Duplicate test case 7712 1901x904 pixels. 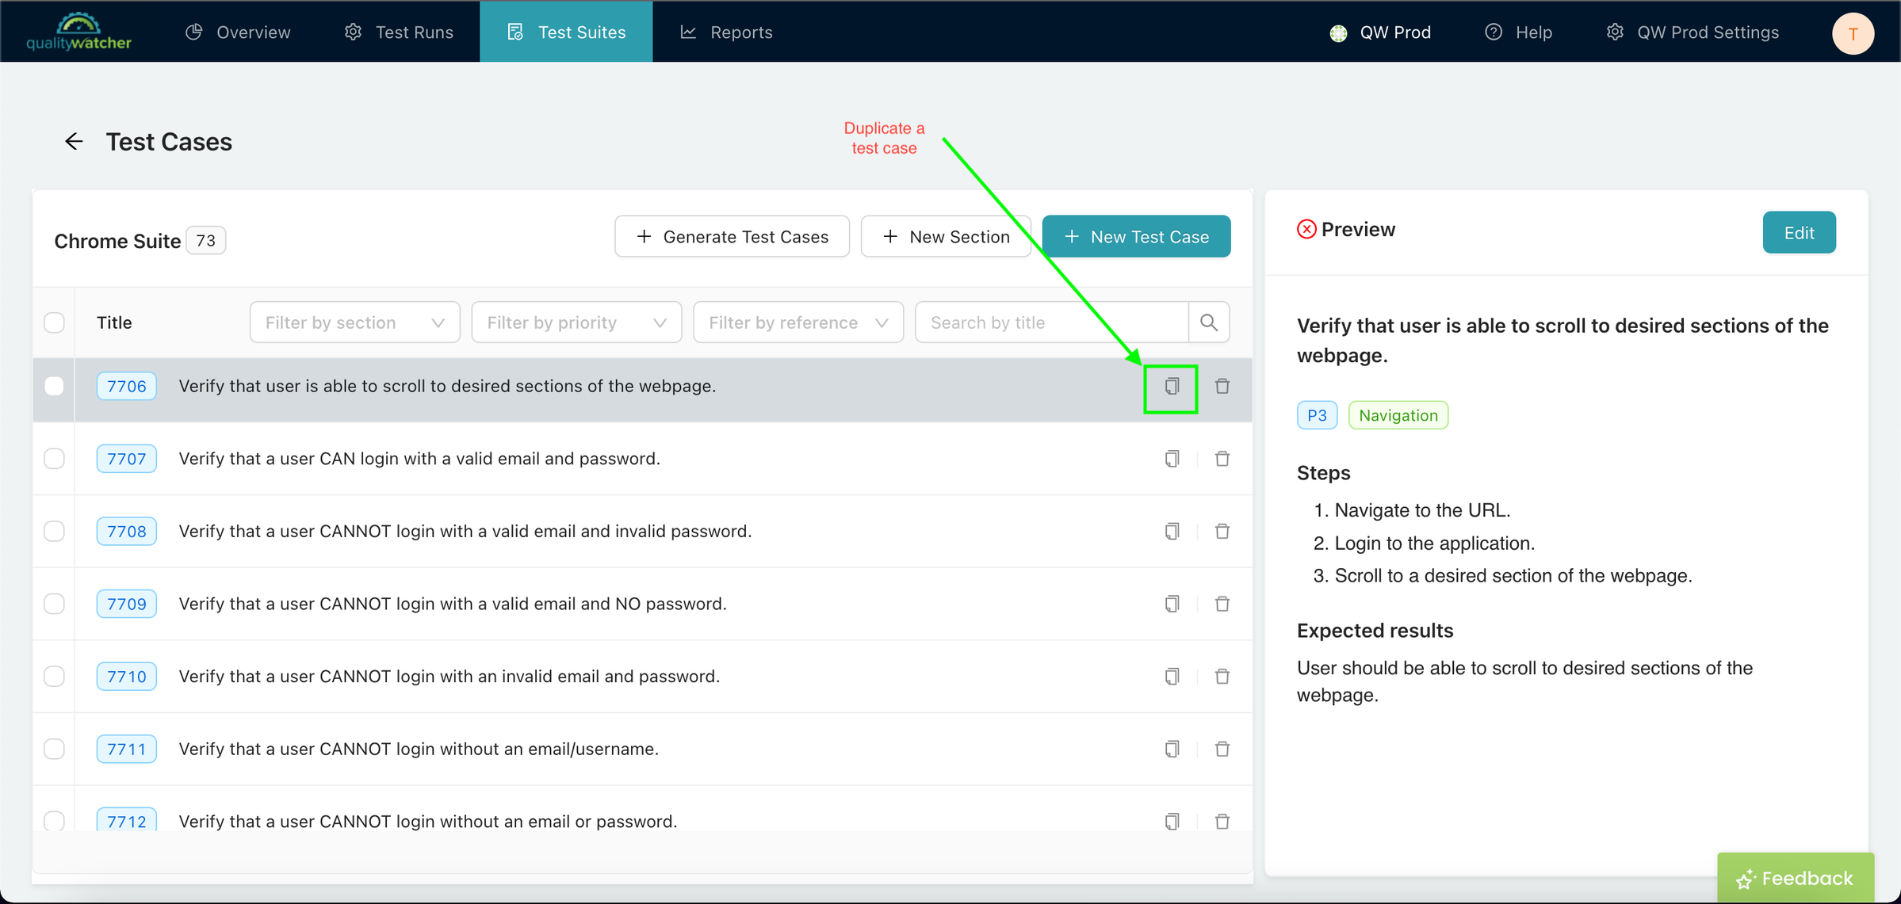[x=1172, y=822]
